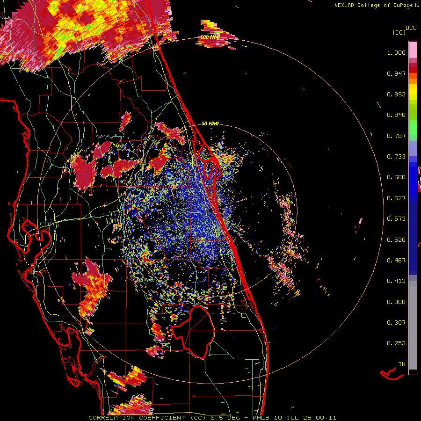Pick the bright blue band beside 0.680
This screenshot has width=421, height=421.
(413, 180)
